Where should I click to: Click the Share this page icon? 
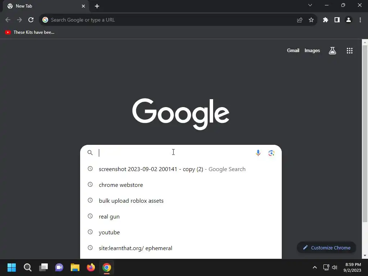click(x=300, y=20)
